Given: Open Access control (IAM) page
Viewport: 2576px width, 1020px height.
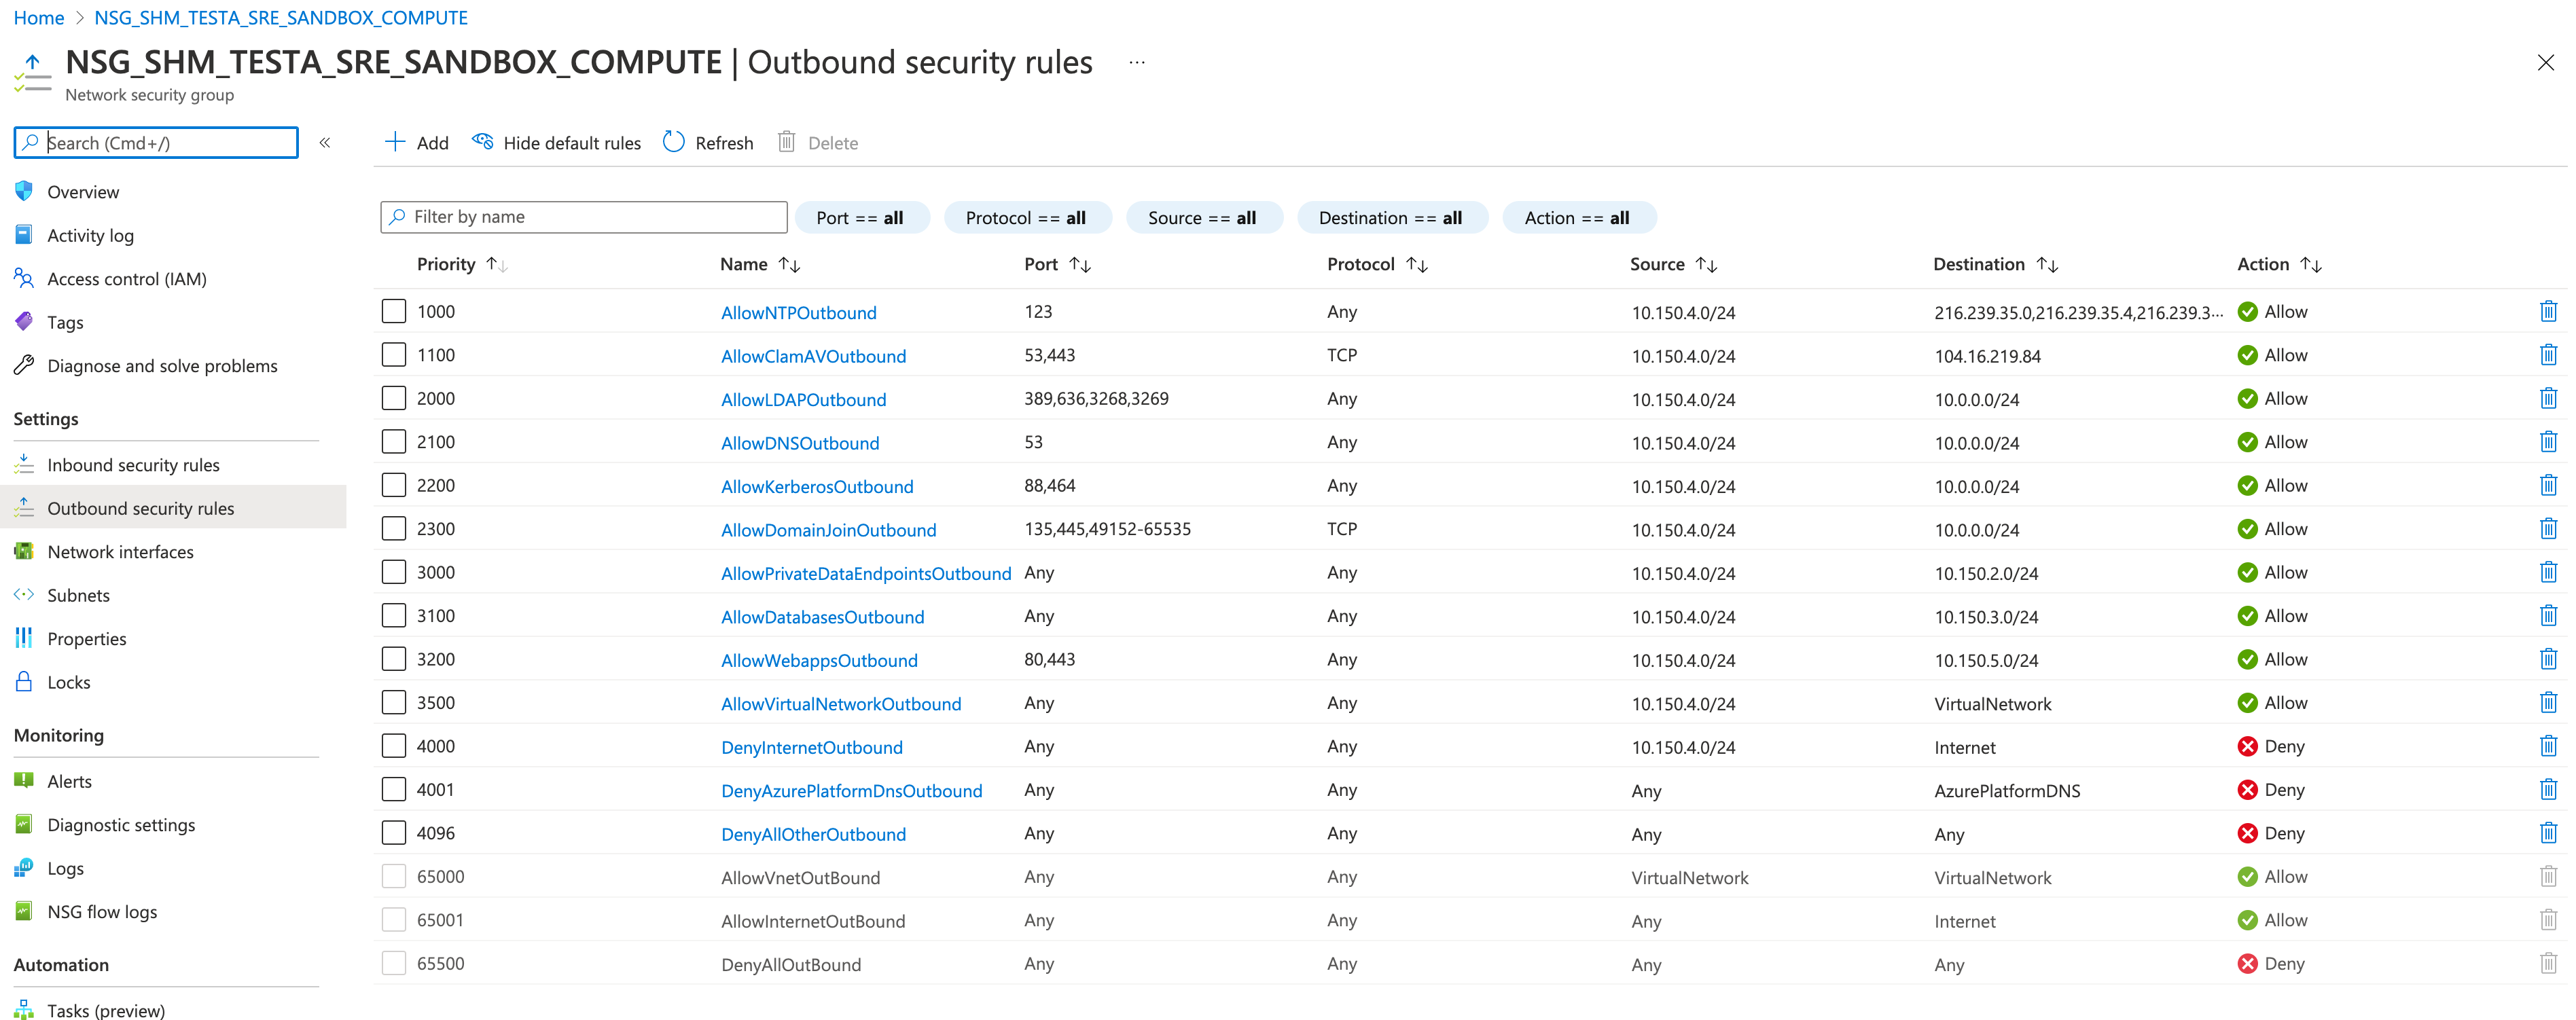Looking at the screenshot, I should click(x=127, y=279).
